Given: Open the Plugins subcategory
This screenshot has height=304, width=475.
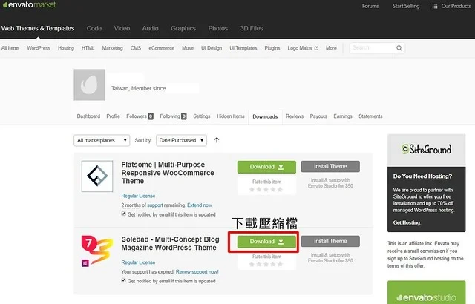Looking at the screenshot, I should click(272, 48).
